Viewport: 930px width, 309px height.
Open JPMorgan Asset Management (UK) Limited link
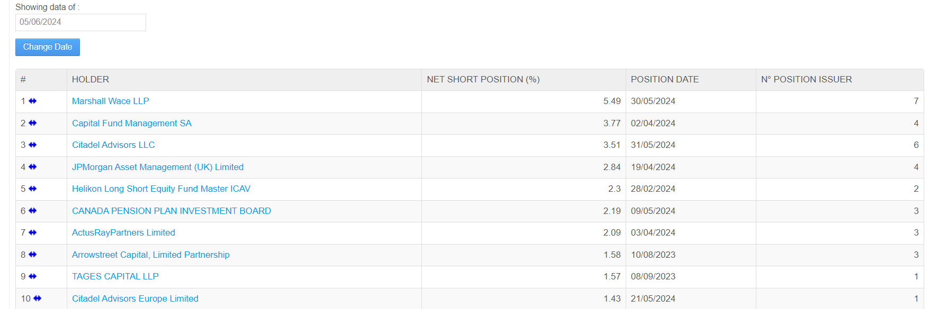click(x=158, y=167)
